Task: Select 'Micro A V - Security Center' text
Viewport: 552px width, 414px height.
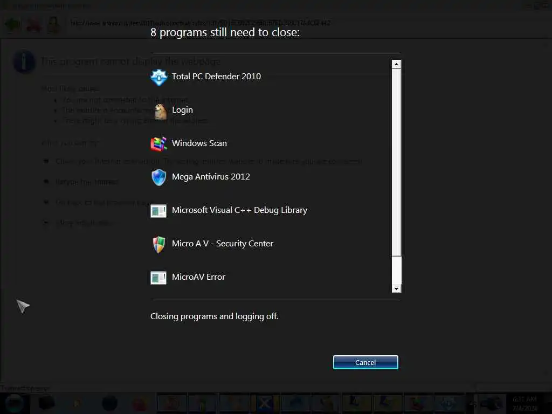Action: coord(223,244)
